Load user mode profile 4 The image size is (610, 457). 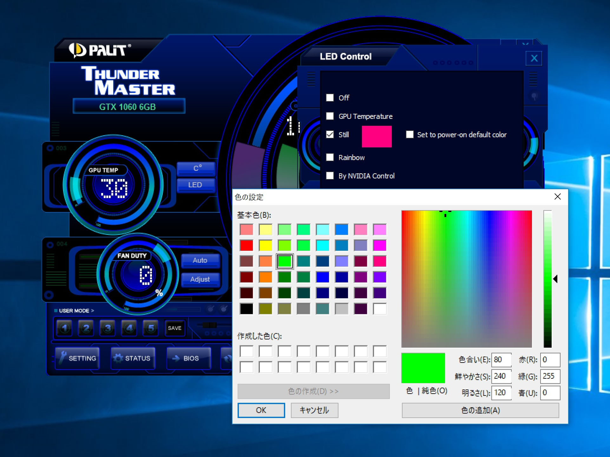point(129,328)
